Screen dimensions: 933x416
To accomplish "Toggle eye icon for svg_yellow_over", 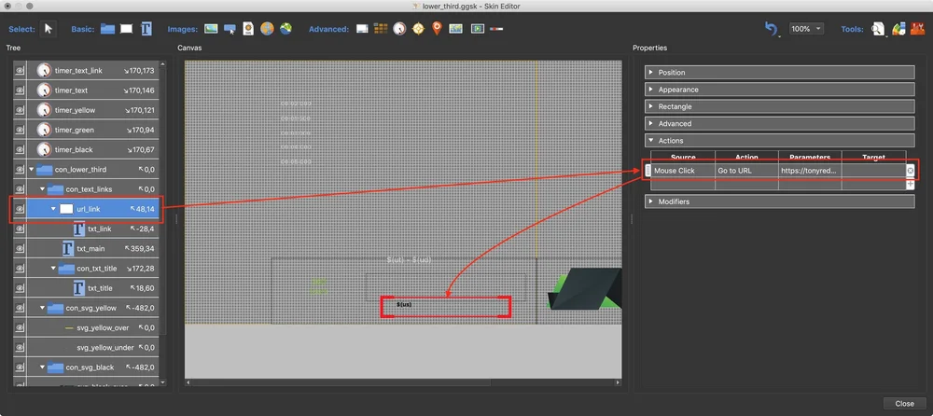I will click(20, 327).
